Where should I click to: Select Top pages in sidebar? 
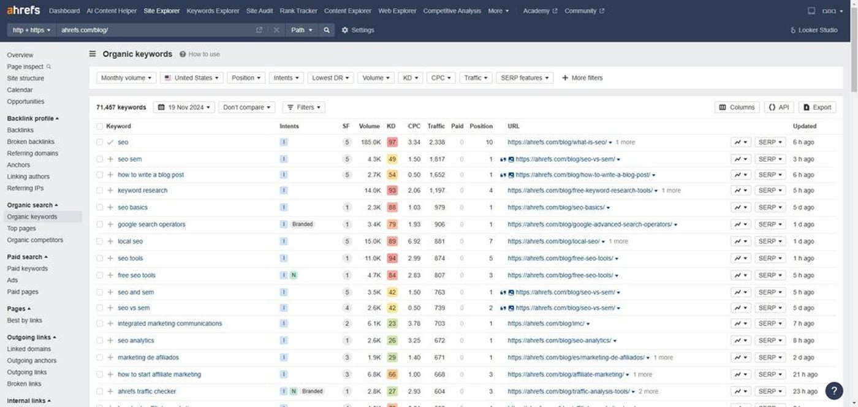[x=21, y=229]
